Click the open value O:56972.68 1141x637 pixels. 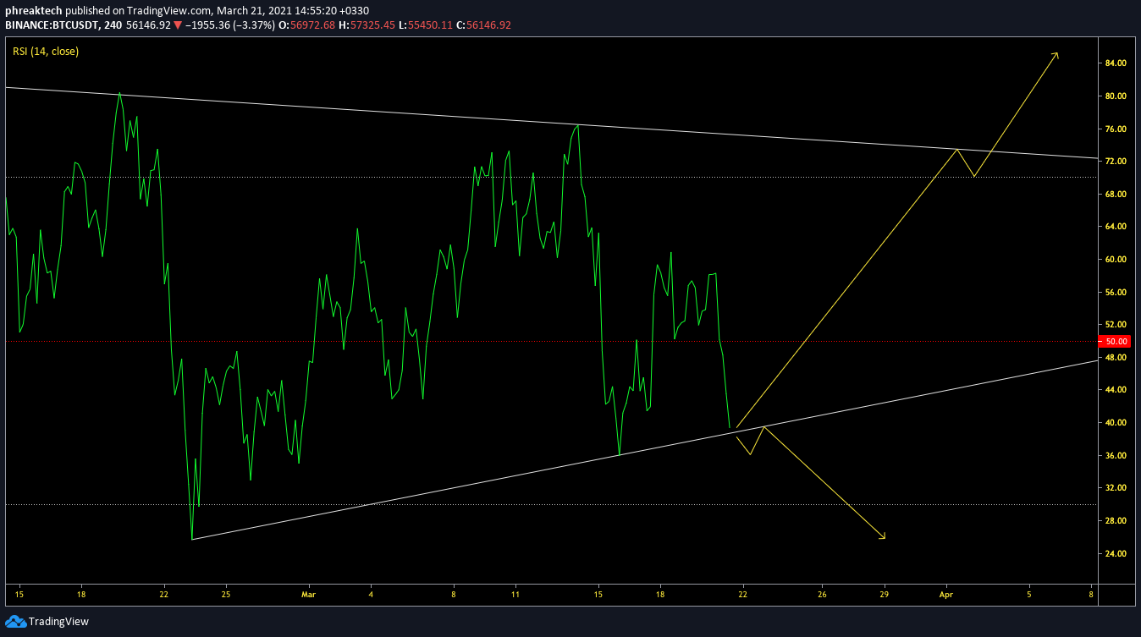(305, 25)
